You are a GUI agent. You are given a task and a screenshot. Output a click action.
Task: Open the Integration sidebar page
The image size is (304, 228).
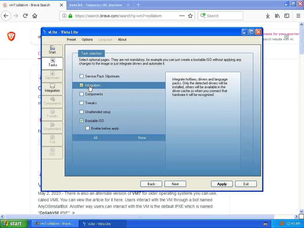pos(52,88)
